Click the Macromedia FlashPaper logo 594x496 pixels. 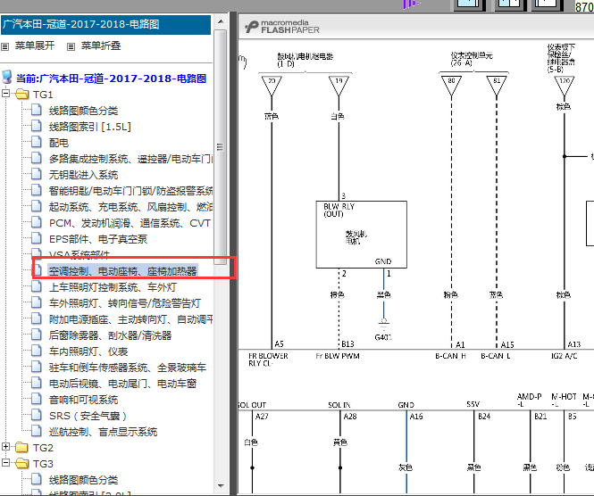click(x=282, y=27)
